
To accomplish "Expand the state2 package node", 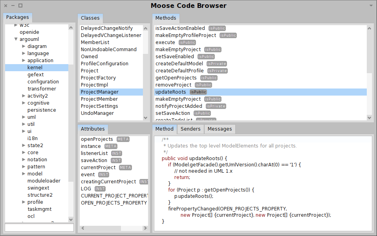I will [24, 146].
